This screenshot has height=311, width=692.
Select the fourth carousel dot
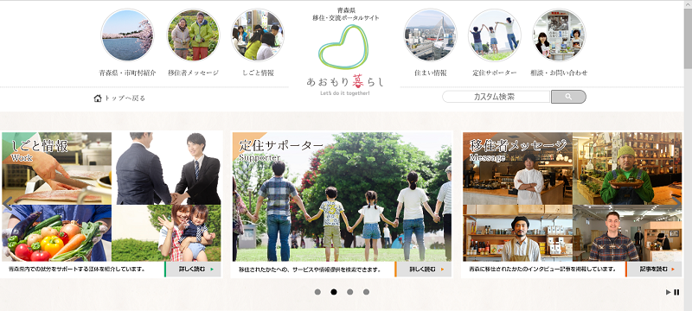(x=366, y=292)
